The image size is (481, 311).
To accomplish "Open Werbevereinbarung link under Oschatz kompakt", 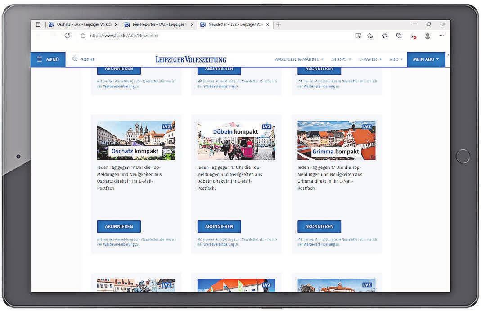I will pos(119,244).
